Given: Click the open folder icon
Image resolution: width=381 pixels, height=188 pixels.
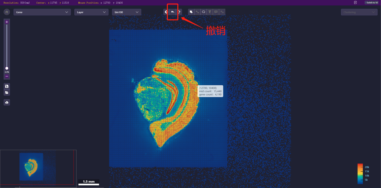Looking at the screenshot, I should pos(7,93).
